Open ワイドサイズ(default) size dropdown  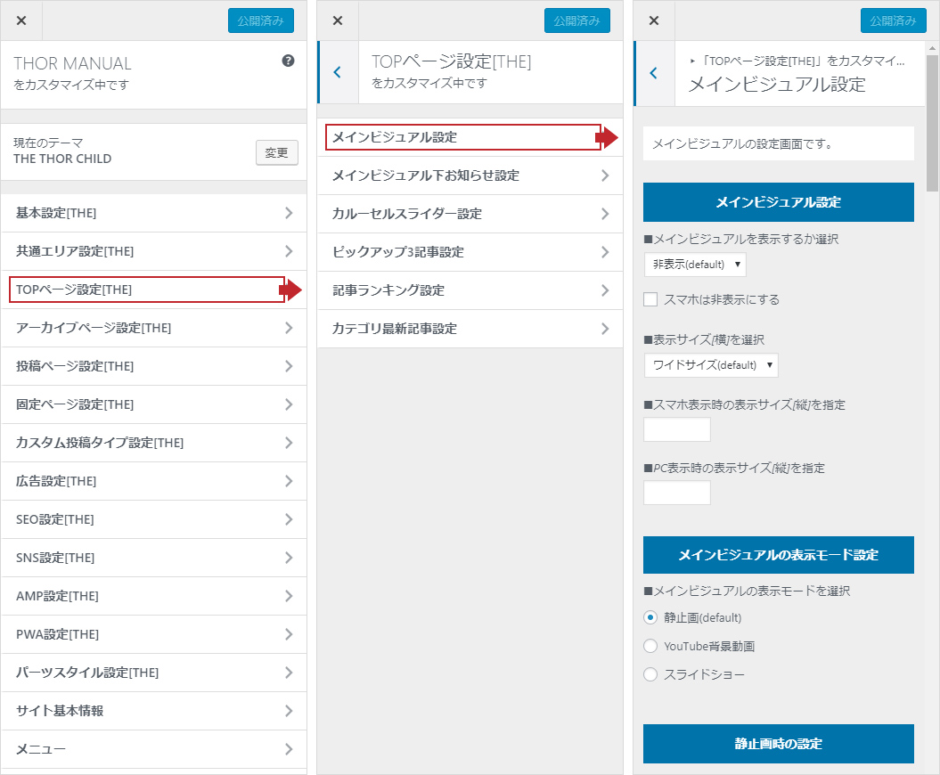click(711, 365)
